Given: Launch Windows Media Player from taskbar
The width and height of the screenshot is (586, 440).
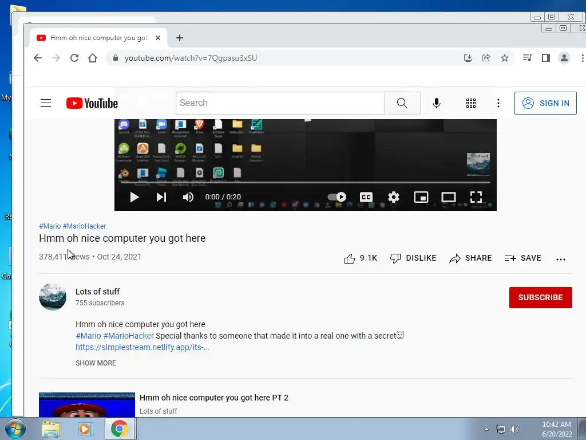Looking at the screenshot, I should (85, 429).
